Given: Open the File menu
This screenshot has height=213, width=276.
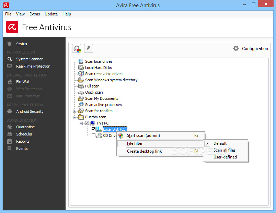Looking at the screenshot, I should click(x=8, y=14).
